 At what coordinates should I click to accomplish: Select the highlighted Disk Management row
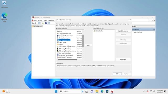coord(64,40)
